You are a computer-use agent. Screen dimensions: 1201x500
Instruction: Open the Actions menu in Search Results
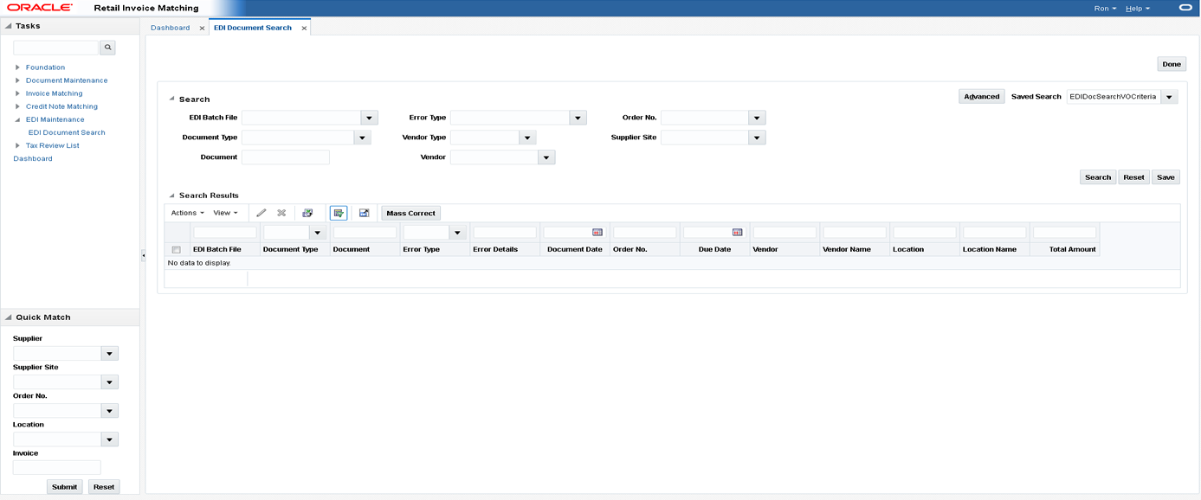pyautogui.click(x=186, y=213)
